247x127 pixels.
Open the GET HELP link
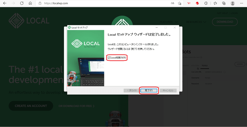tap(222, 13)
